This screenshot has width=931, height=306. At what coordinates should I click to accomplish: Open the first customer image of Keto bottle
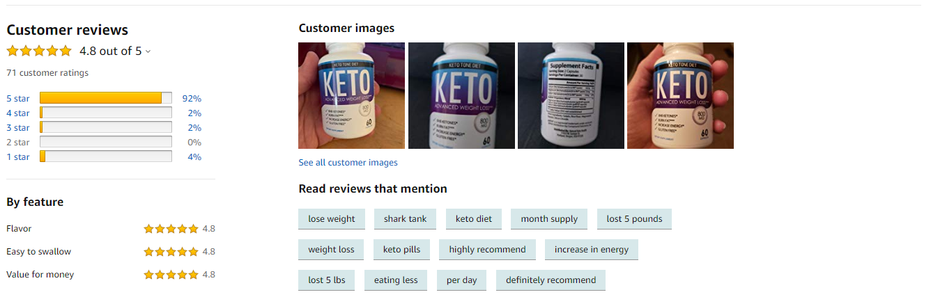(351, 95)
